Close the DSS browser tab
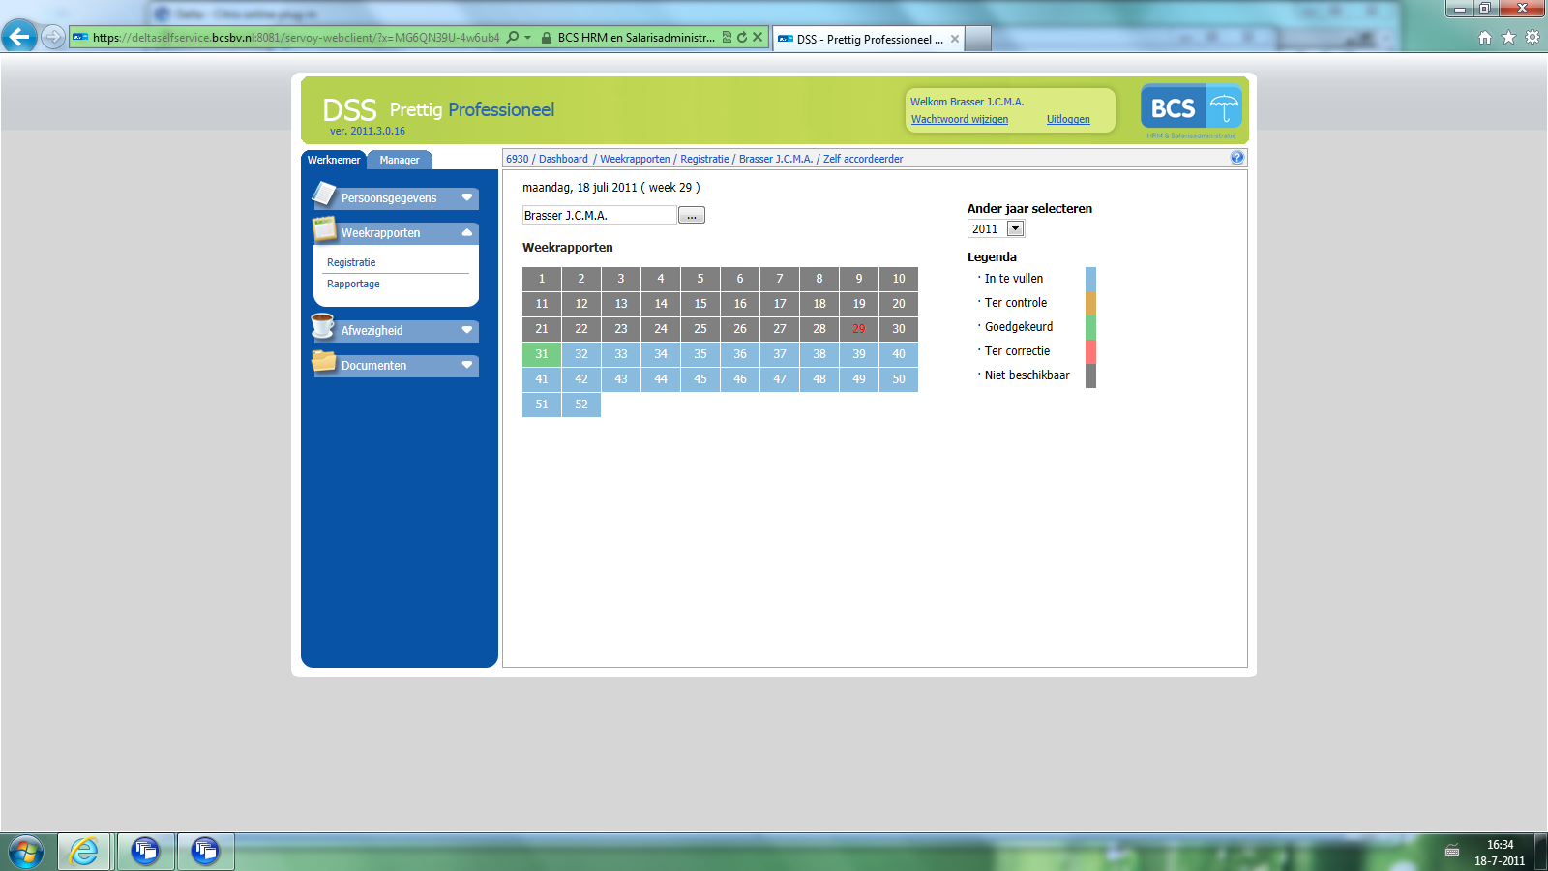The image size is (1548, 871). click(955, 39)
